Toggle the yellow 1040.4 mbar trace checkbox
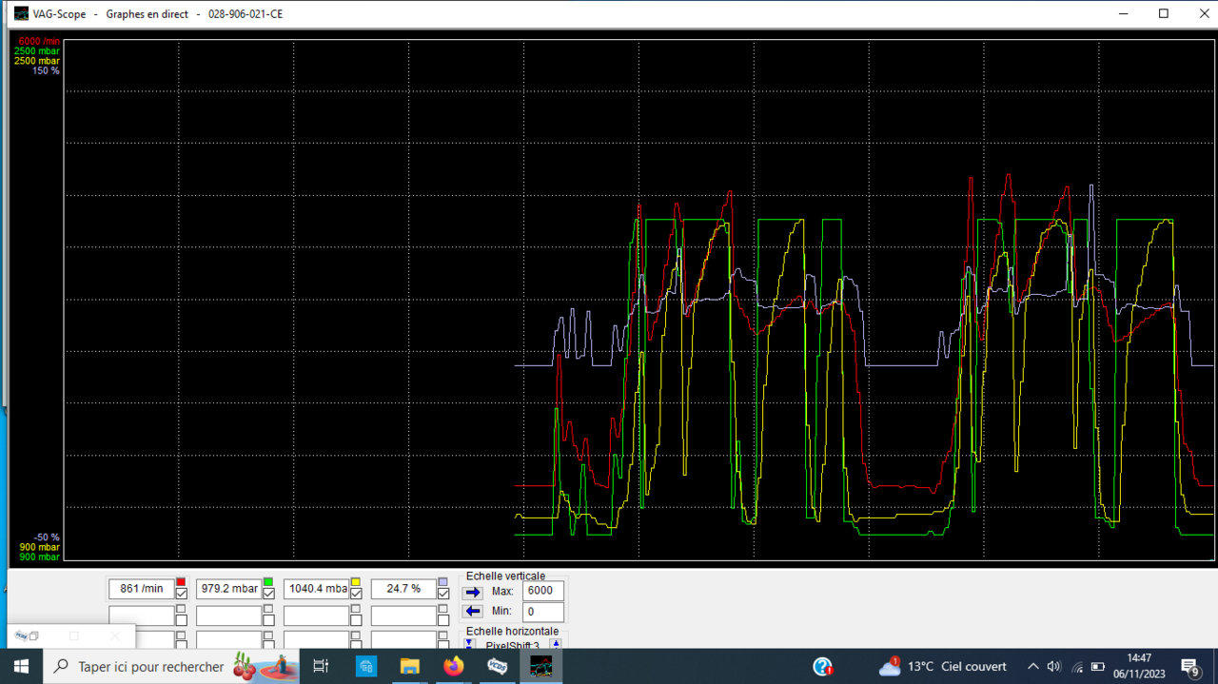This screenshot has height=684, width=1218. tap(356, 595)
